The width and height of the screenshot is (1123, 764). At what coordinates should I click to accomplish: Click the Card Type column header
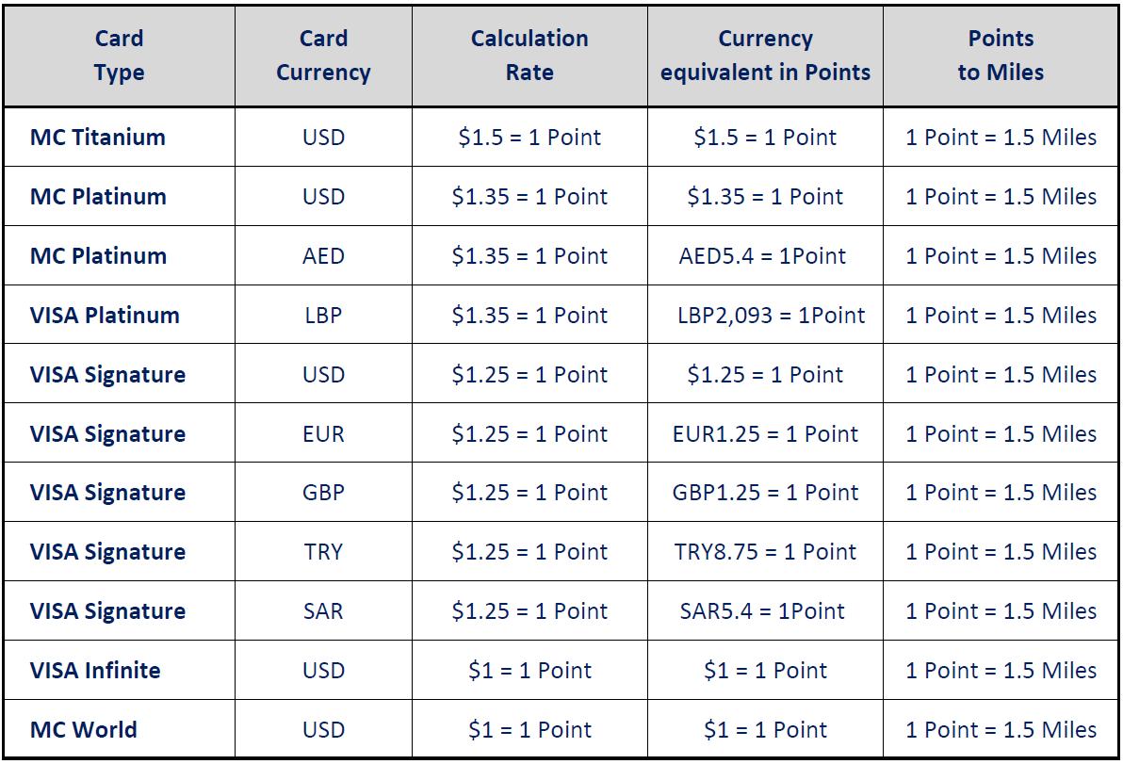119,56
